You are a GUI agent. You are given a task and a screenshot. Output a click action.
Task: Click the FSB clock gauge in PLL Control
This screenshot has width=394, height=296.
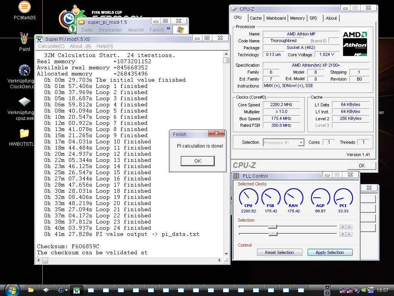point(271,198)
